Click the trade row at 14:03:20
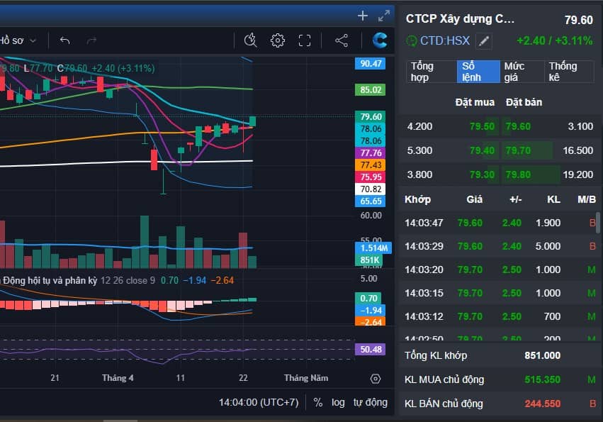The width and height of the screenshot is (603, 422). click(499, 270)
